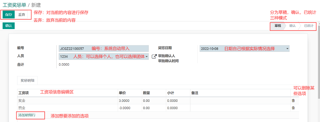Delete the 奖金 row with trash icon
The height and width of the screenshot is (122, 320).
pos(293,101)
